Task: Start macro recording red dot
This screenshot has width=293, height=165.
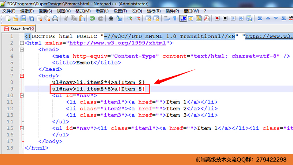Action: click(x=217, y=18)
